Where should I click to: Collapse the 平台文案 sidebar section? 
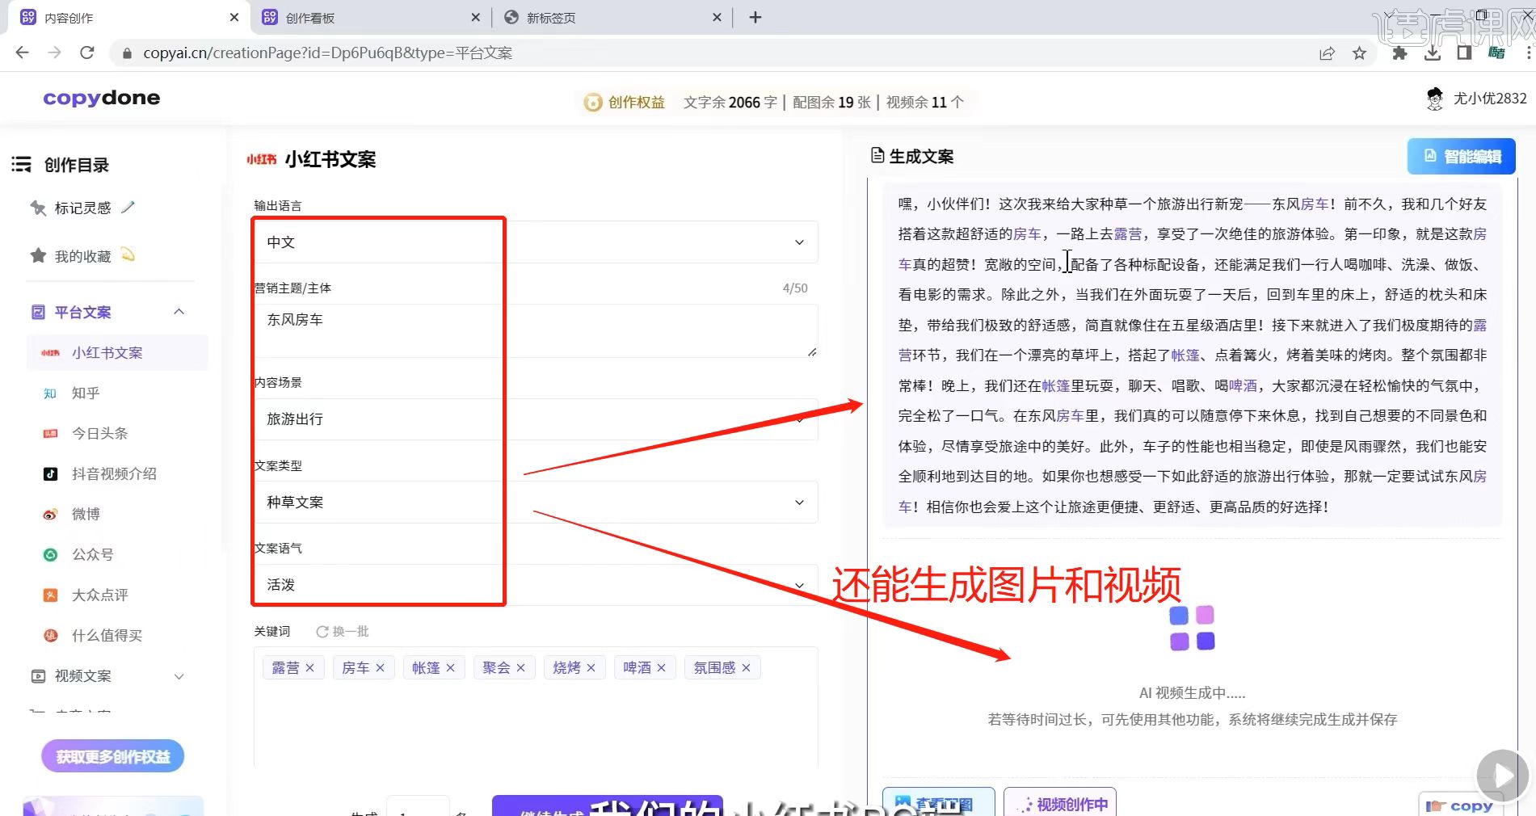point(179,312)
